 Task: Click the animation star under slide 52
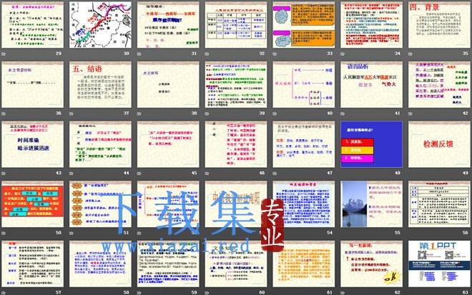(x=139, y=233)
